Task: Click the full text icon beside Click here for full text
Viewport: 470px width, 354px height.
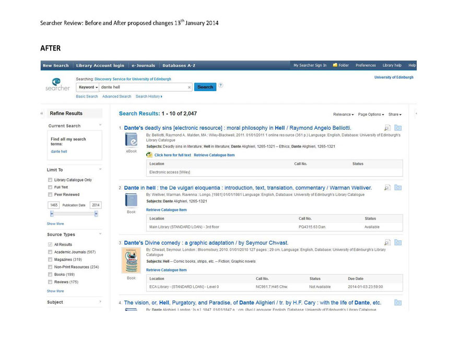Action: click(149, 155)
